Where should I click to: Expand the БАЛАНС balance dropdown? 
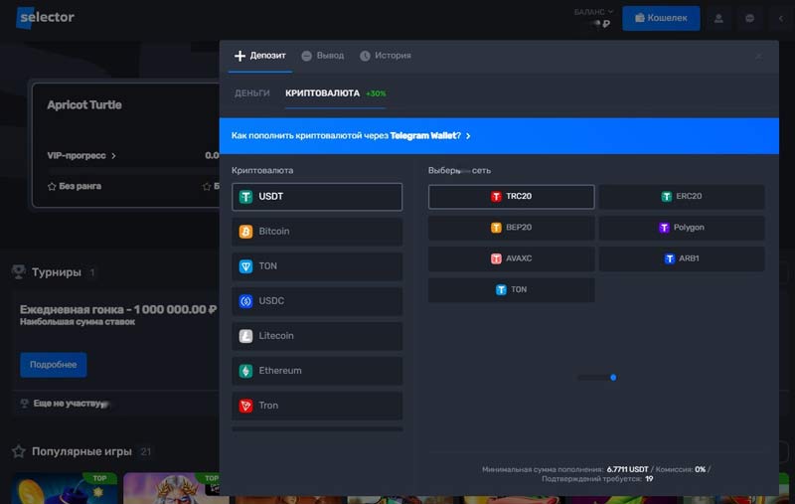coord(594,12)
